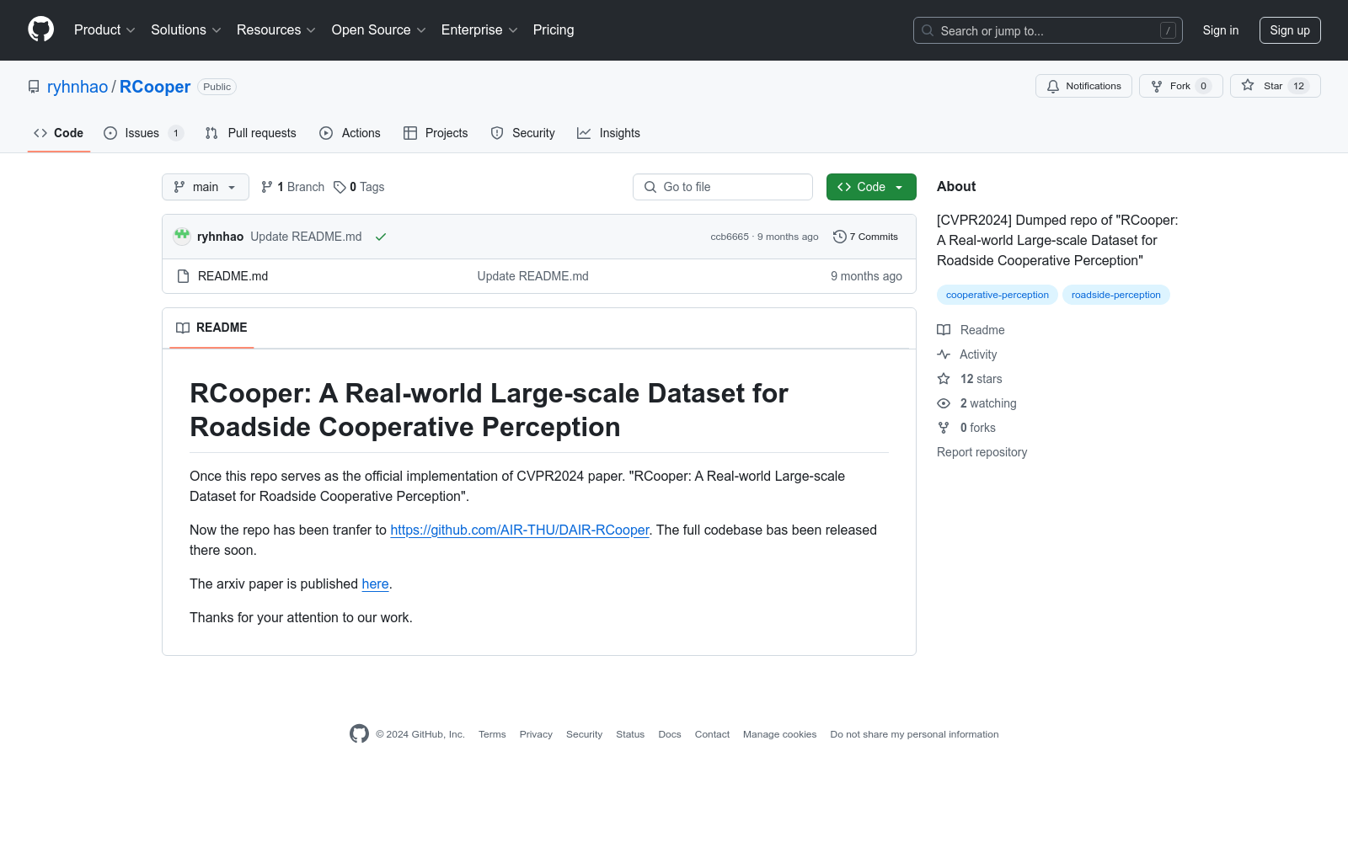
Task: Open the Privacy footer link
Action: click(536, 734)
